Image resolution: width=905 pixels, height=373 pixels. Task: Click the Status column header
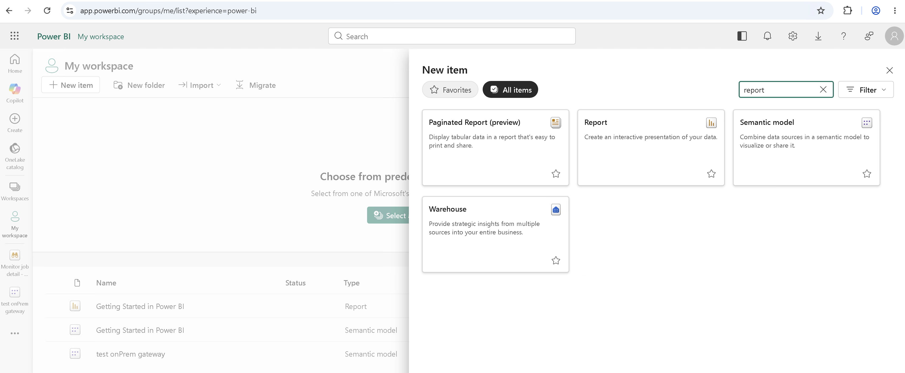tap(295, 283)
